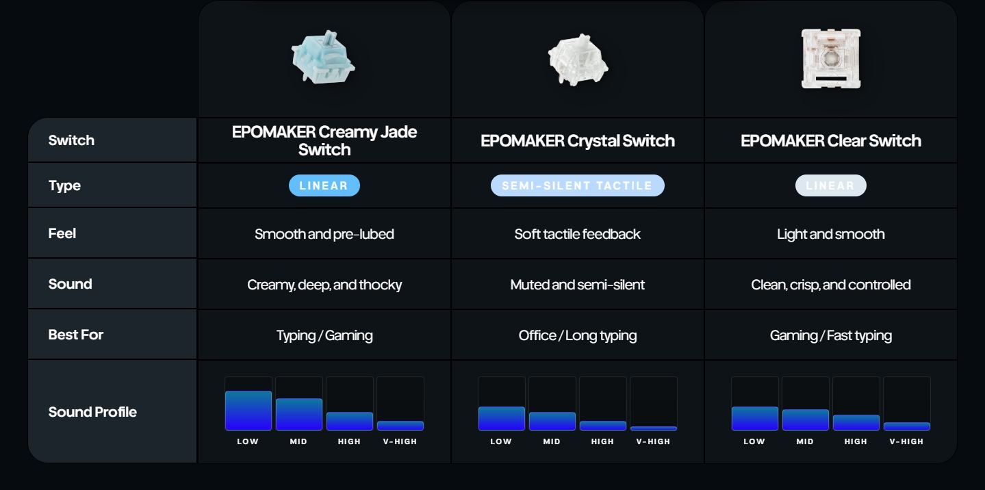The width and height of the screenshot is (985, 490).
Task: Click the MID label under Crystal Switch profile
Action: pos(552,441)
